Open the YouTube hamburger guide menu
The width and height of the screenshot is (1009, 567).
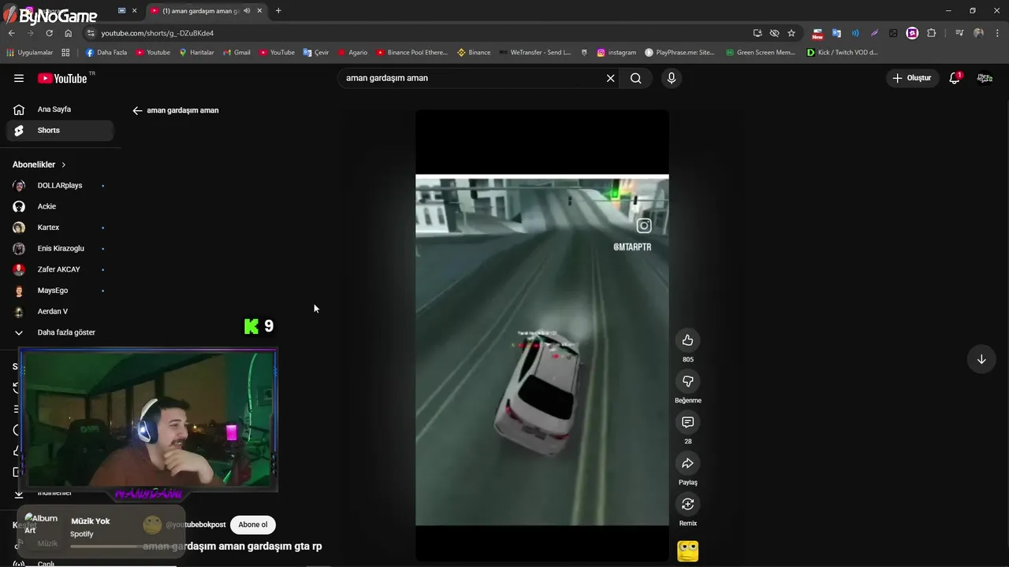[19, 78]
